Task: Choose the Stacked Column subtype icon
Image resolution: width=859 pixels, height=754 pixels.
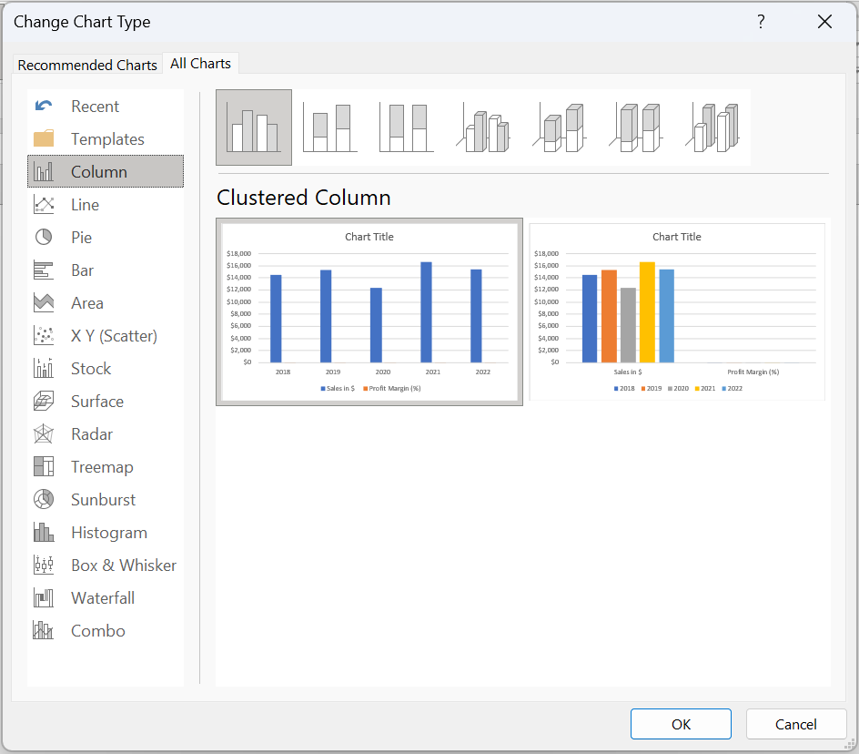Action: tap(329, 127)
